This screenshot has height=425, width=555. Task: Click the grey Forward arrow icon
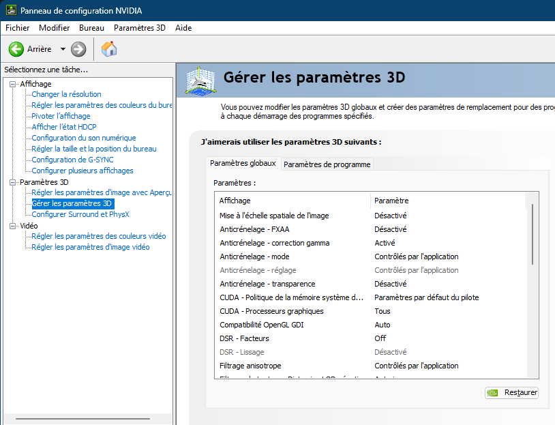point(78,49)
